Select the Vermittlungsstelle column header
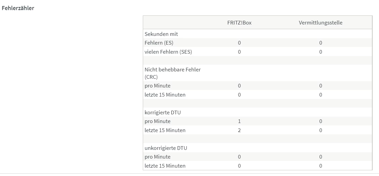This screenshot has height=176, width=379. coord(321,23)
